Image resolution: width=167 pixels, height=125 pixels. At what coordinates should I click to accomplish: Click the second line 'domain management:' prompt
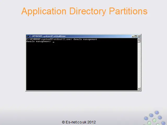(x=39, y=41)
